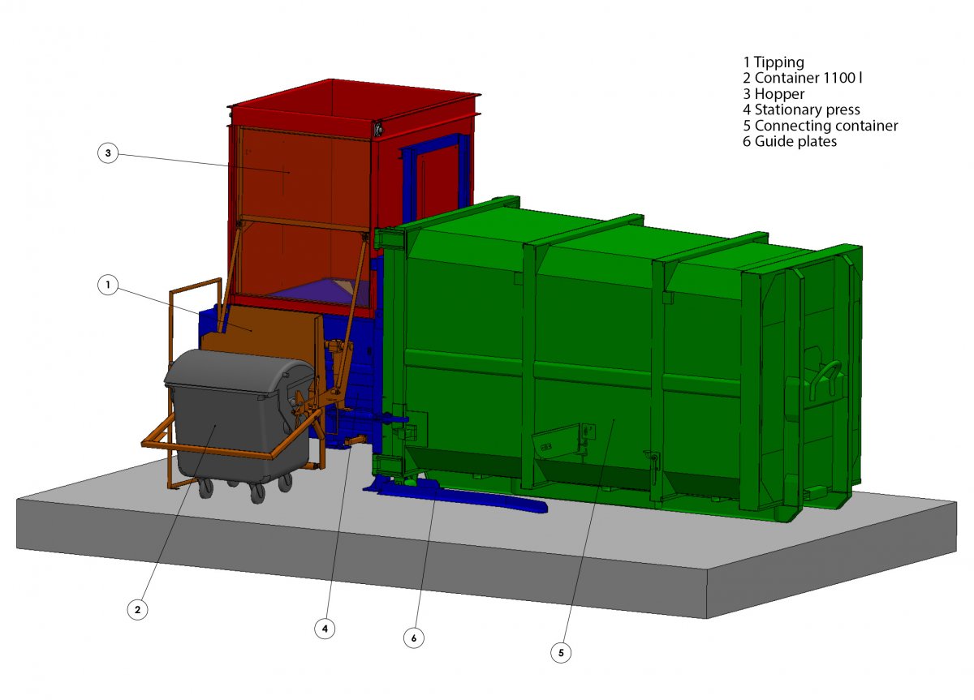Viewport: 974px width, 700px height.
Task: Click the circled number 6 callout
Action: (x=414, y=638)
